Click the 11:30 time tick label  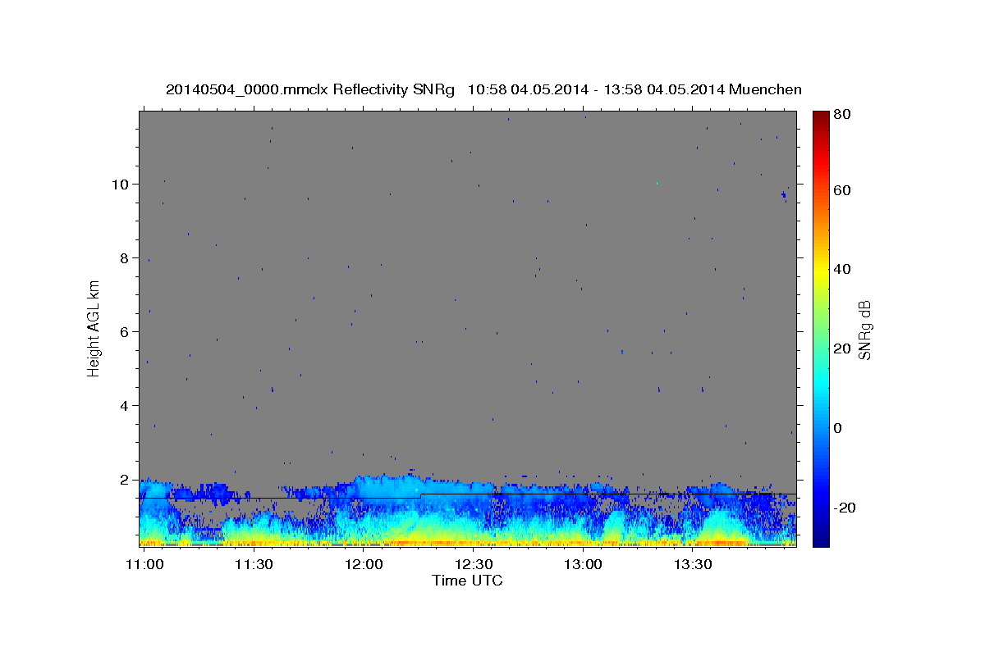(254, 565)
